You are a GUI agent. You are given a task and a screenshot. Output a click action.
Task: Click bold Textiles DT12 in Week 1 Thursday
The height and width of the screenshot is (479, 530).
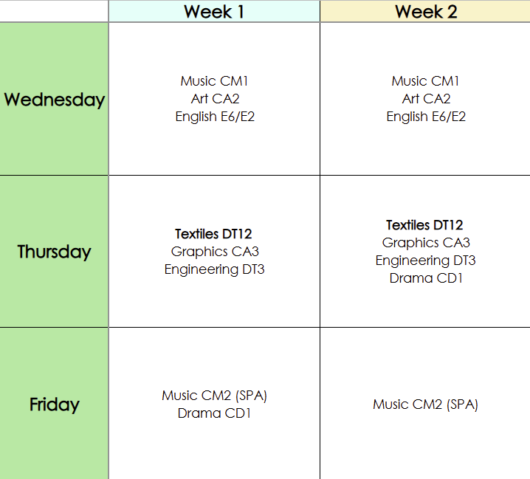(x=214, y=235)
